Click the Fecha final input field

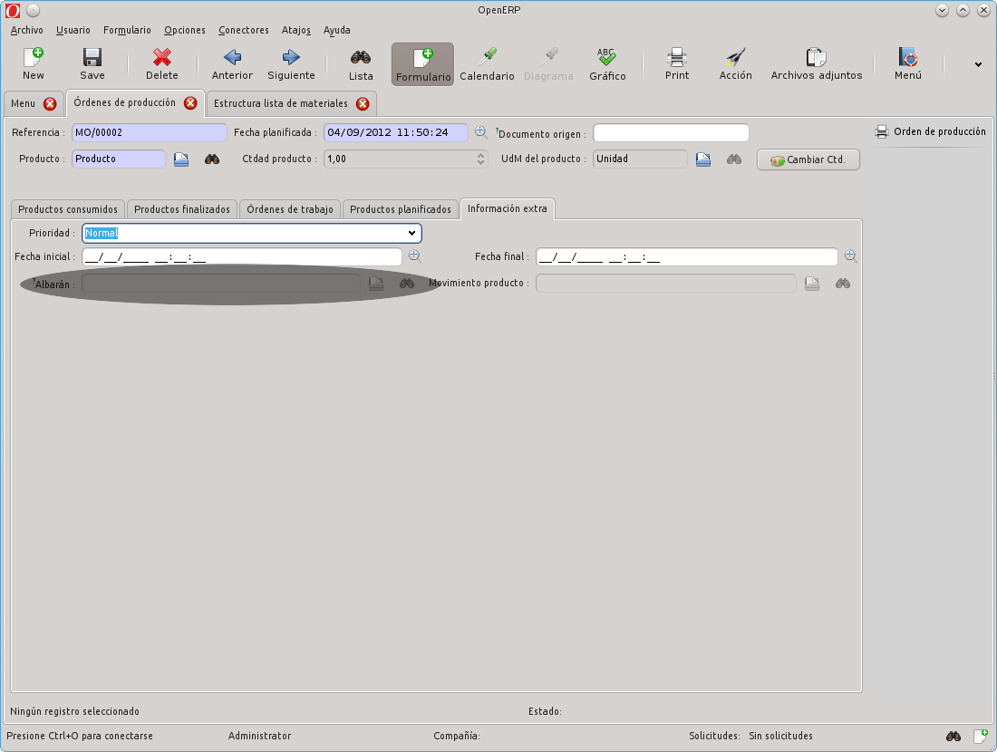coord(687,256)
